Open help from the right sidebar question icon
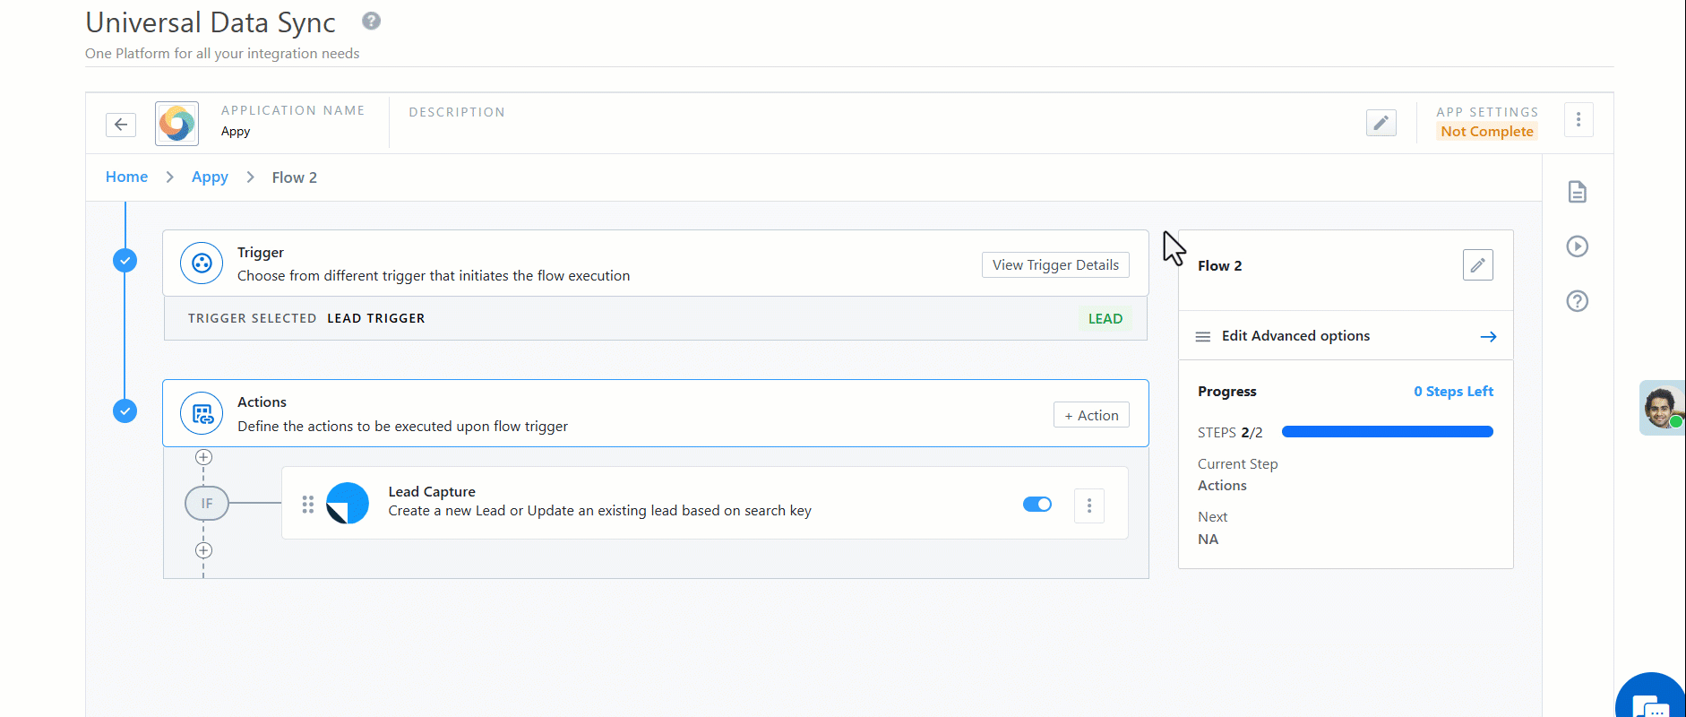1686x717 pixels. pyautogui.click(x=1578, y=301)
